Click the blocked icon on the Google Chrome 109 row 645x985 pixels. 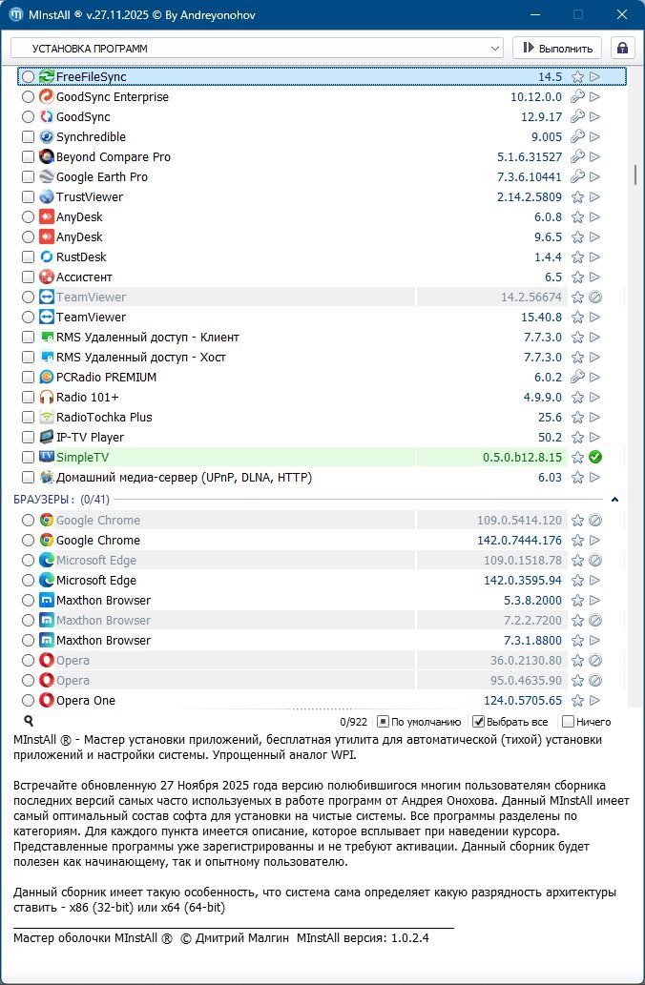(x=594, y=521)
